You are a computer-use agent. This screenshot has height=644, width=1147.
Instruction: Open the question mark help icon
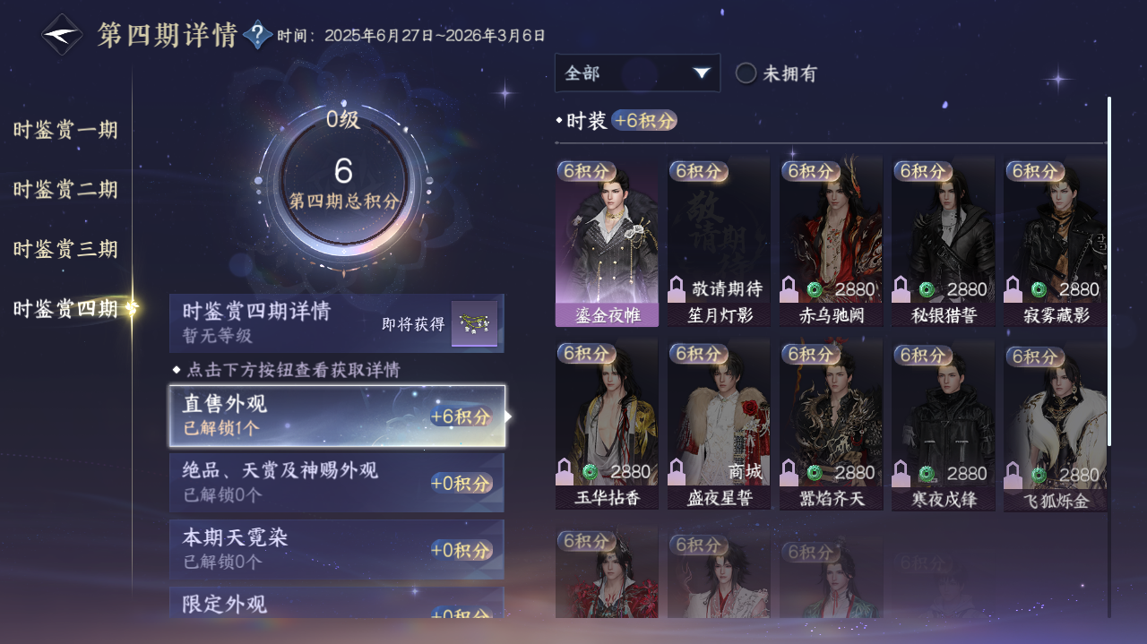[x=258, y=36]
